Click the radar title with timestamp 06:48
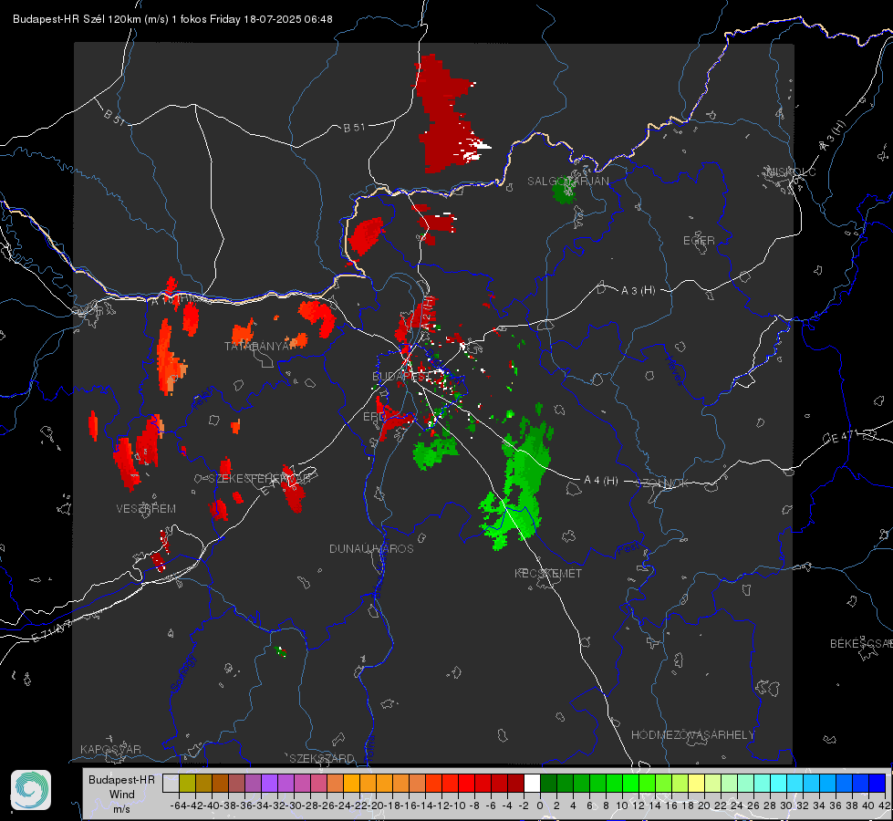 pyautogui.click(x=172, y=19)
